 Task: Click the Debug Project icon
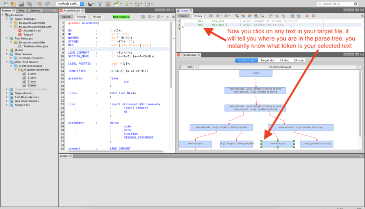pyautogui.click(x=137, y=4)
